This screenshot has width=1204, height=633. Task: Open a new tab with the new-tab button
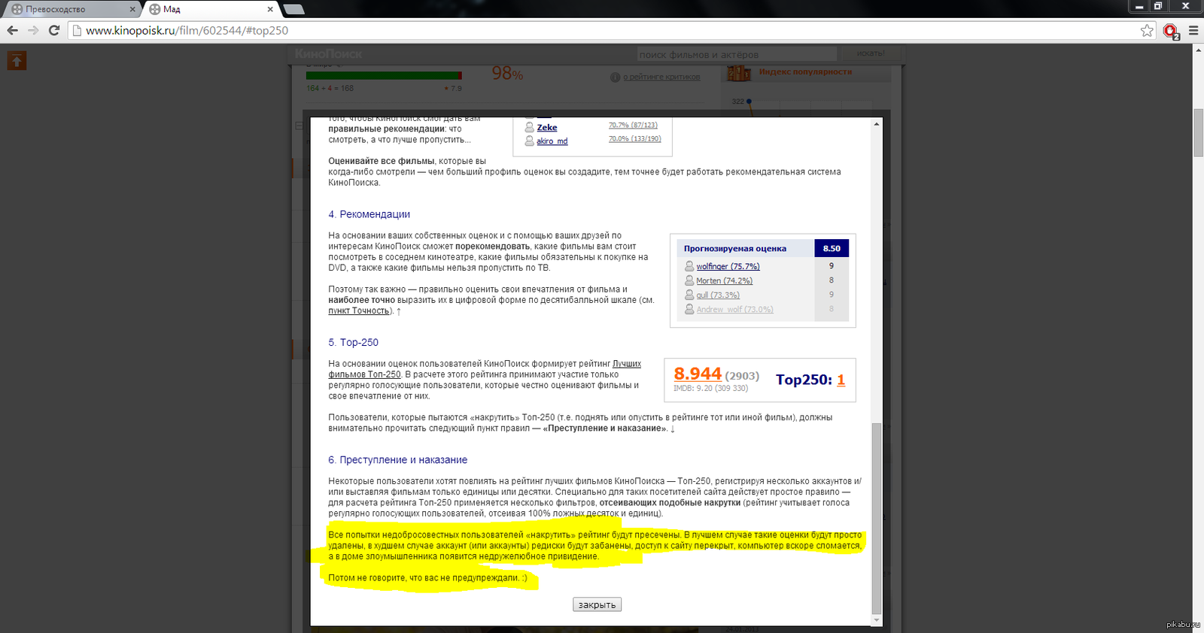point(293,10)
